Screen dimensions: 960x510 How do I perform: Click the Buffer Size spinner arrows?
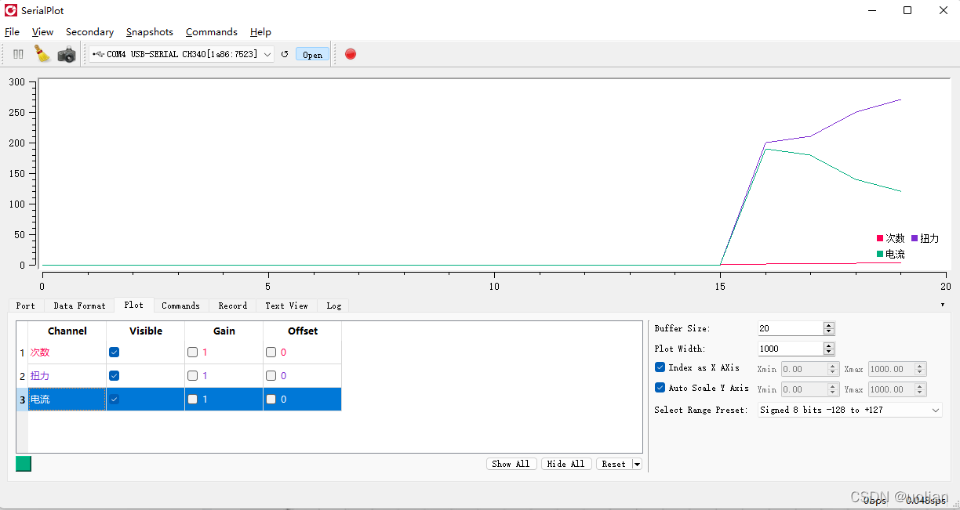(x=829, y=328)
